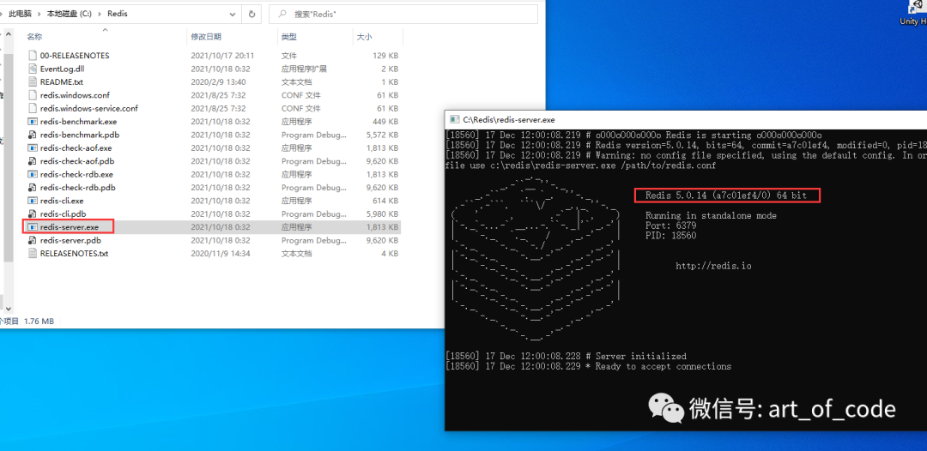The image size is (927, 451).
Task: Click the 2020/11/9 14:34 date cell
Action: click(220, 253)
